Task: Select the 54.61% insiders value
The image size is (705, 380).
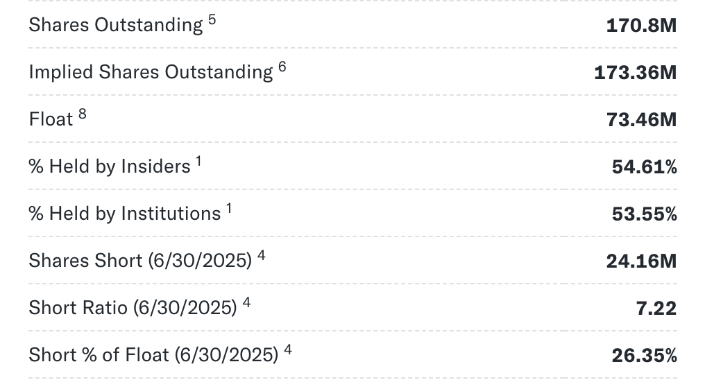Action: click(644, 167)
